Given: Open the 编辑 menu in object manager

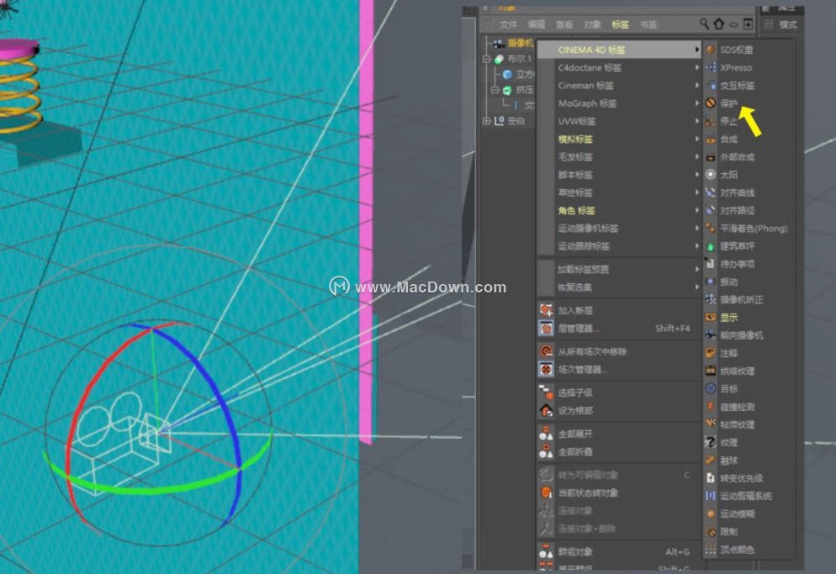Looking at the screenshot, I should 537,24.
